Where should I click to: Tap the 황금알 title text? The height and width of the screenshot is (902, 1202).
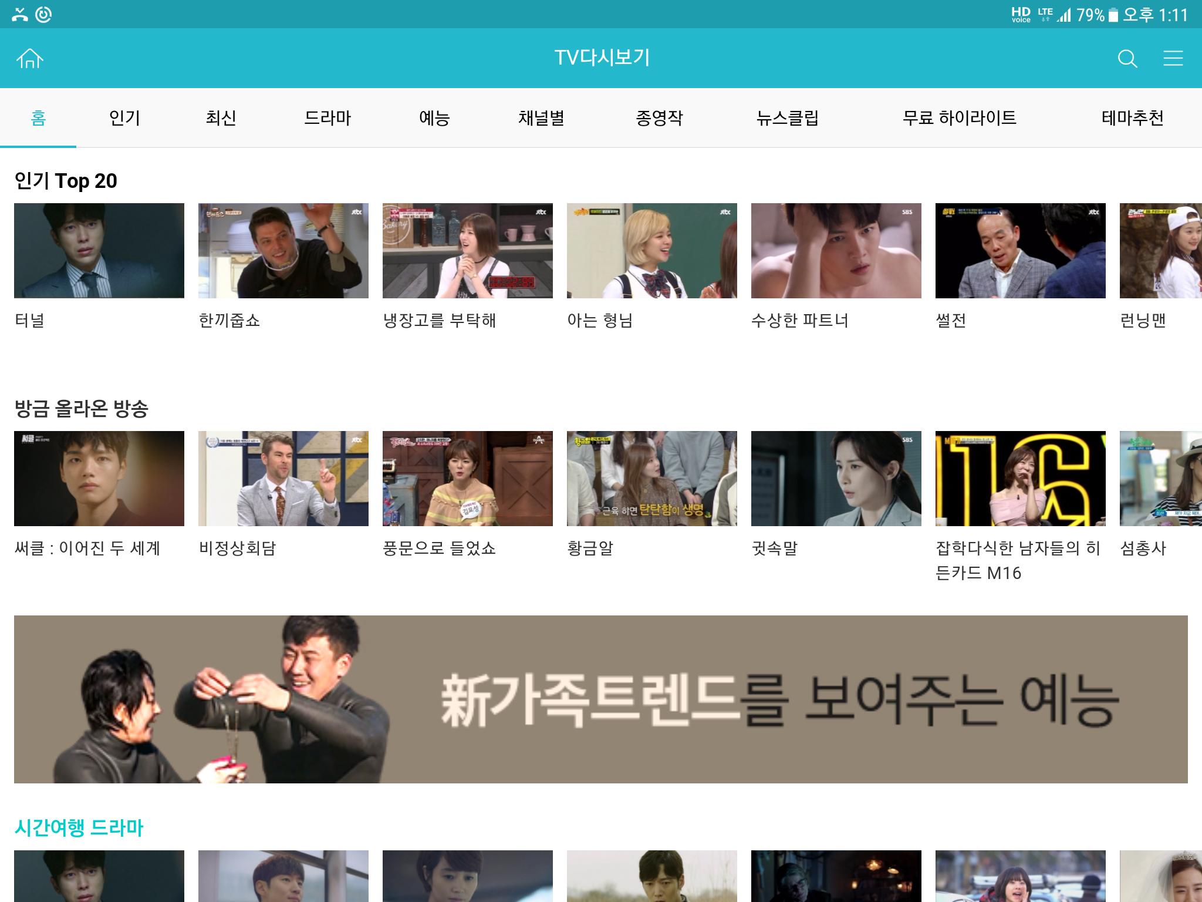(590, 548)
